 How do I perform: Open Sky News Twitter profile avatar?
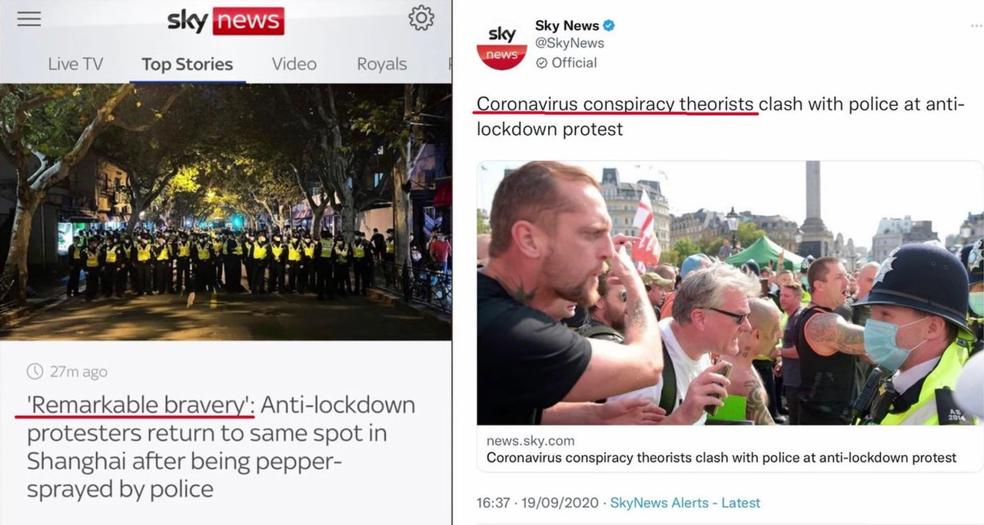pos(501,45)
